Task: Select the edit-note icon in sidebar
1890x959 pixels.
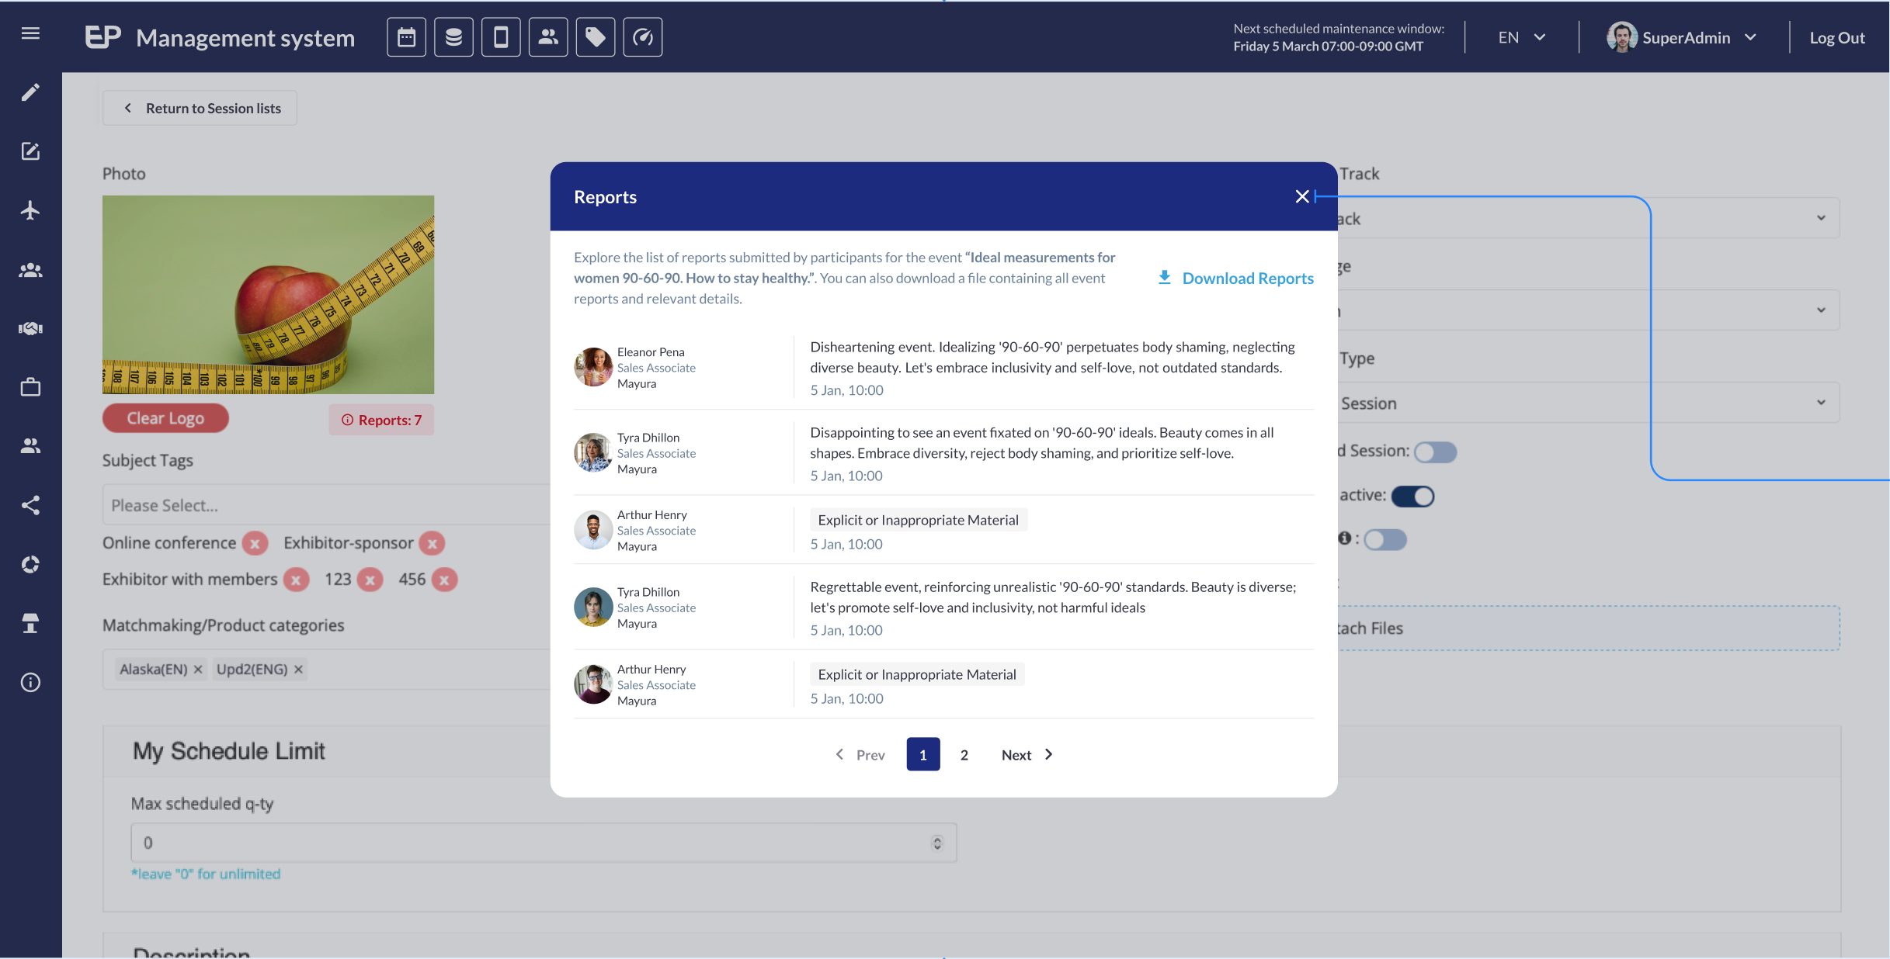Action: [x=30, y=151]
